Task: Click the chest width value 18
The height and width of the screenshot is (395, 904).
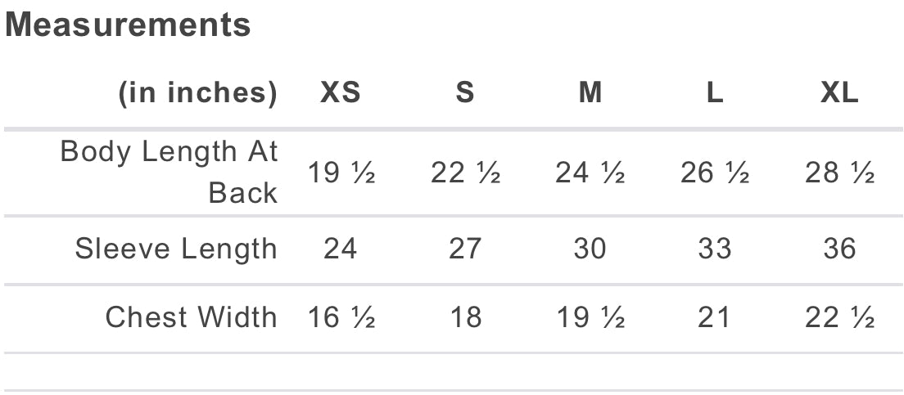Action: click(x=465, y=317)
